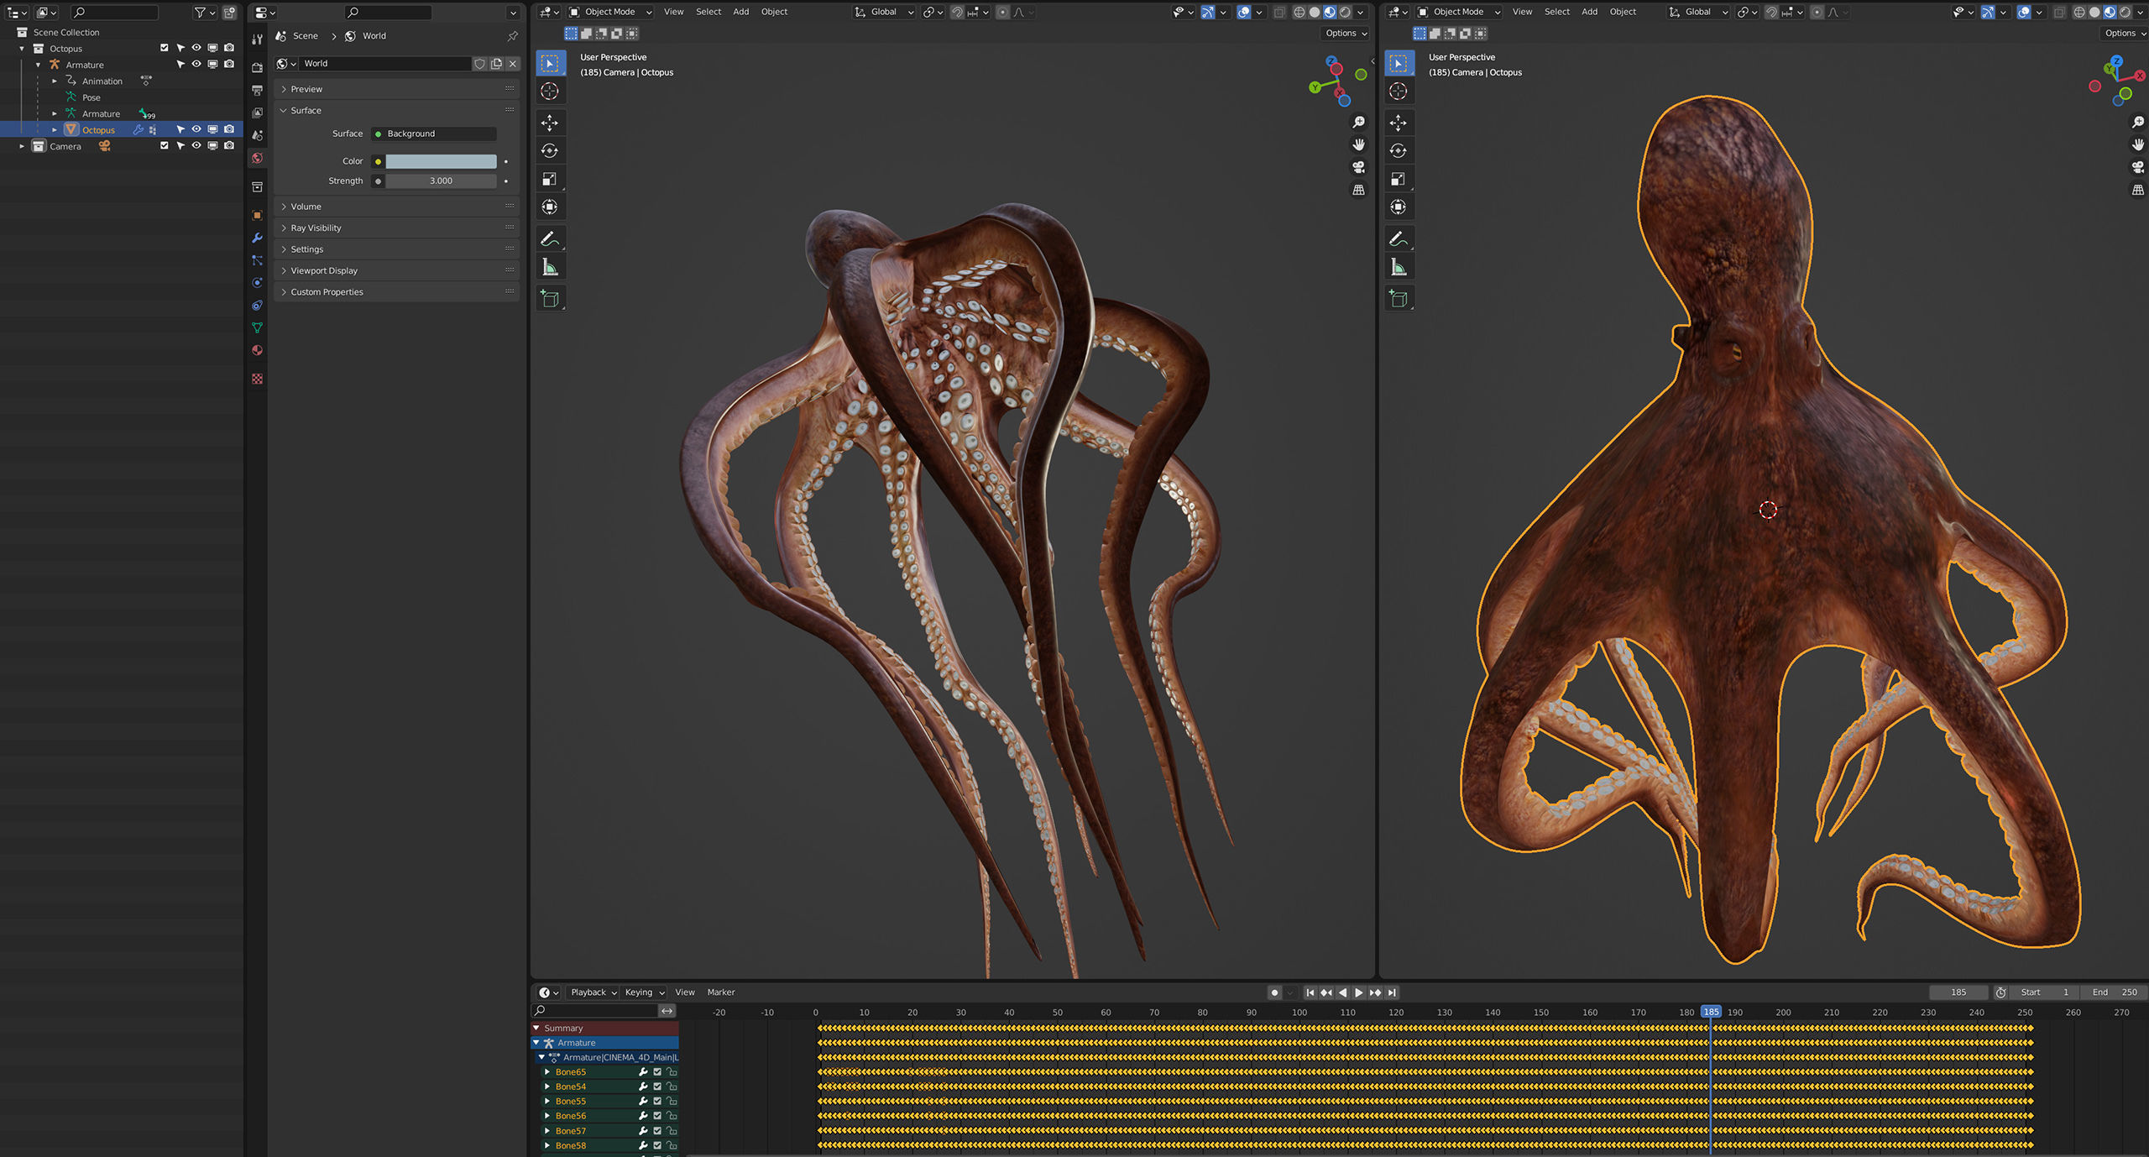Duplicate the World datablock
The image size is (2149, 1157).
(x=496, y=64)
